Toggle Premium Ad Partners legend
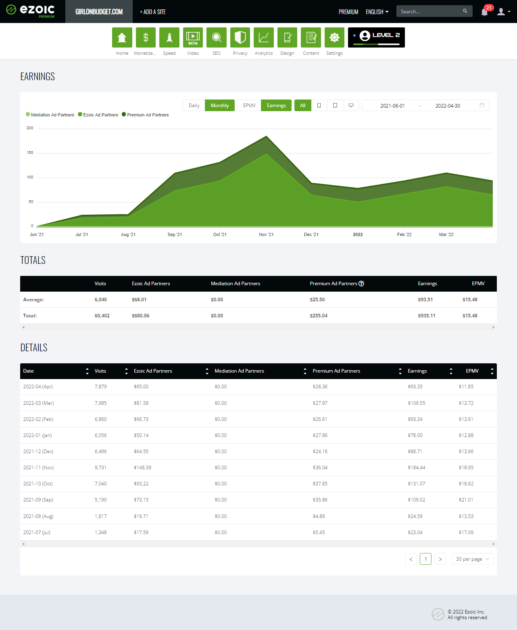This screenshot has height=630, width=517. click(x=146, y=115)
